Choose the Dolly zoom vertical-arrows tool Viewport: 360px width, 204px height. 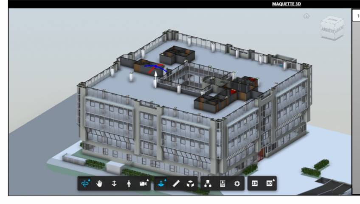114,184
